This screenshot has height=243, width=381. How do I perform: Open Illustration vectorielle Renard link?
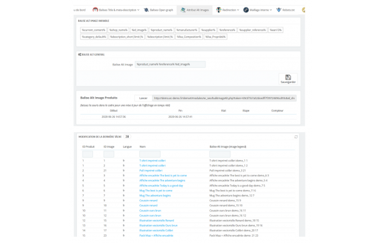pyautogui.click(x=157, y=221)
